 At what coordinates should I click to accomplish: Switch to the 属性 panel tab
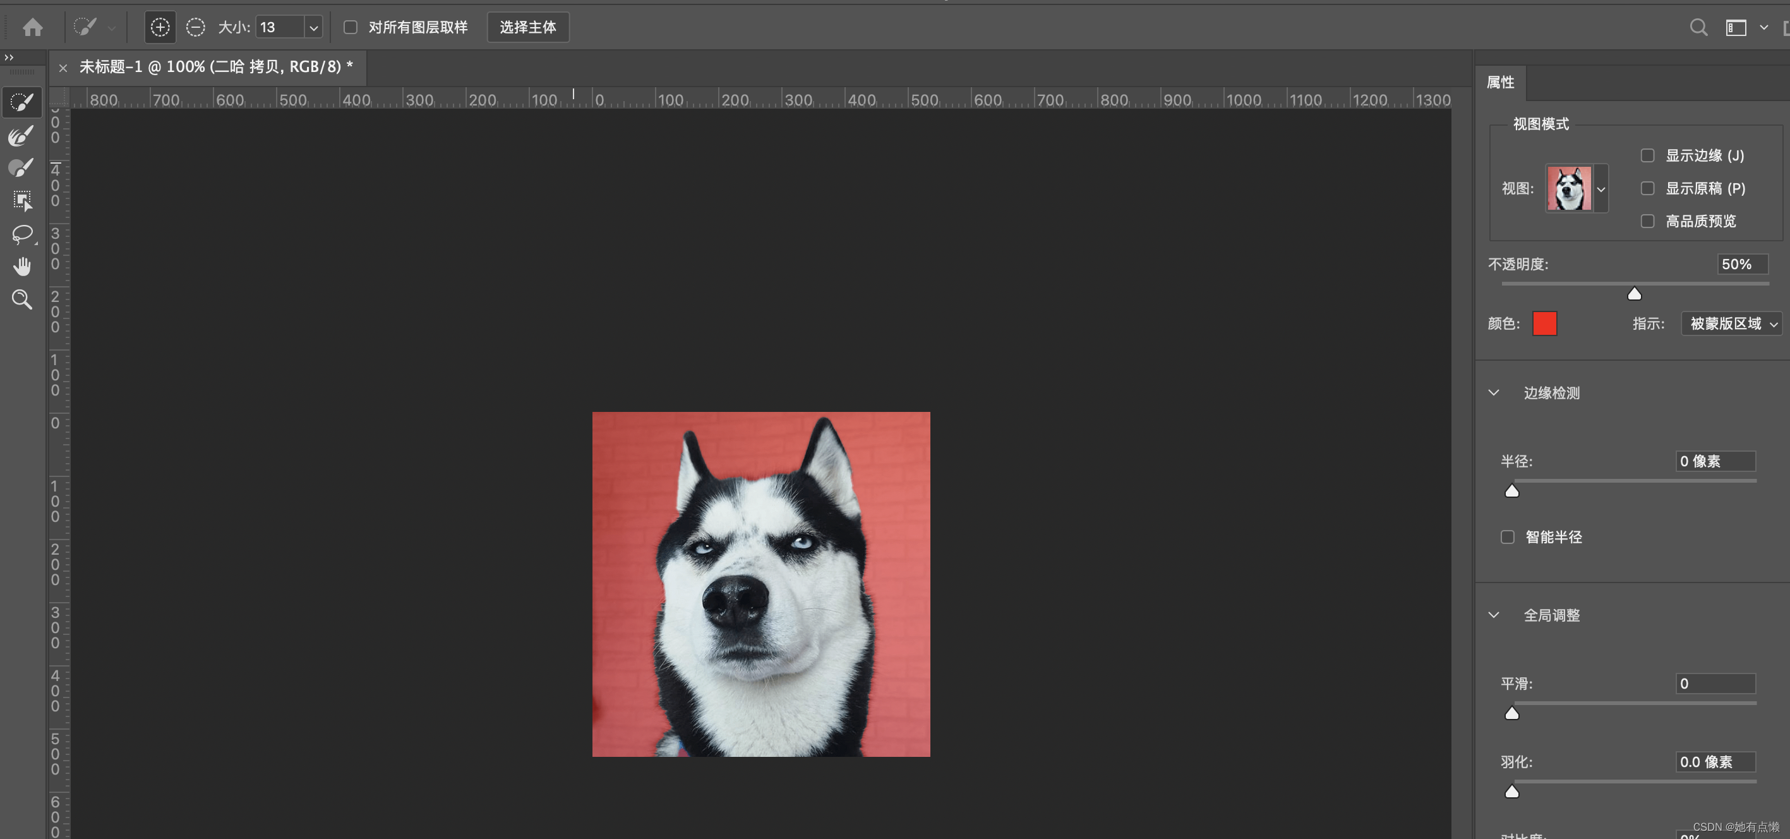tap(1499, 83)
